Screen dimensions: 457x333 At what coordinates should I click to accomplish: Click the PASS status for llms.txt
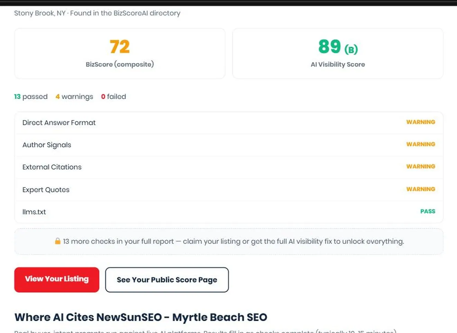428,211
